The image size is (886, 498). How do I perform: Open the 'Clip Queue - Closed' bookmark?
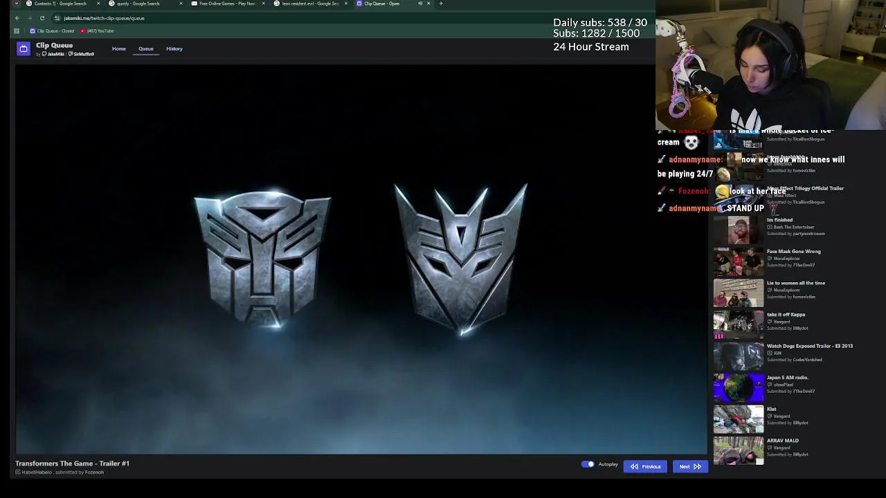(x=53, y=31)
